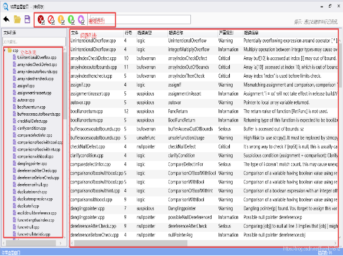
Task: Open a result file with the folder icon
Action: point(17,19)
